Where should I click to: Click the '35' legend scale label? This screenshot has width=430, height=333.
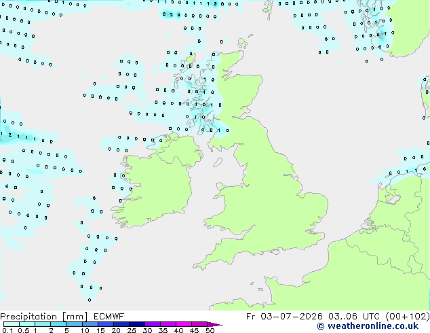(163, 330)
